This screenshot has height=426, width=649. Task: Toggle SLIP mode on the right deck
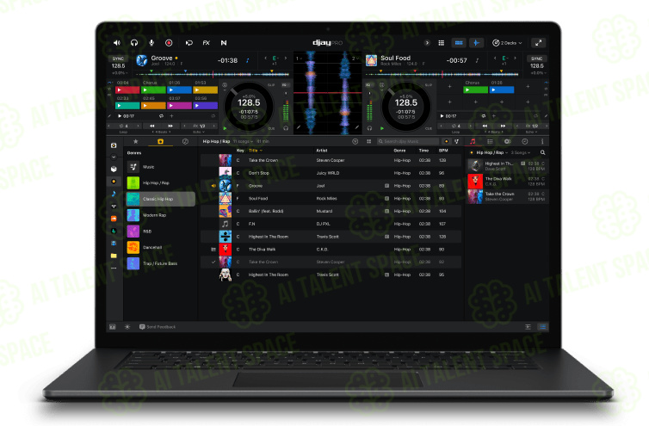coord(429,85)
